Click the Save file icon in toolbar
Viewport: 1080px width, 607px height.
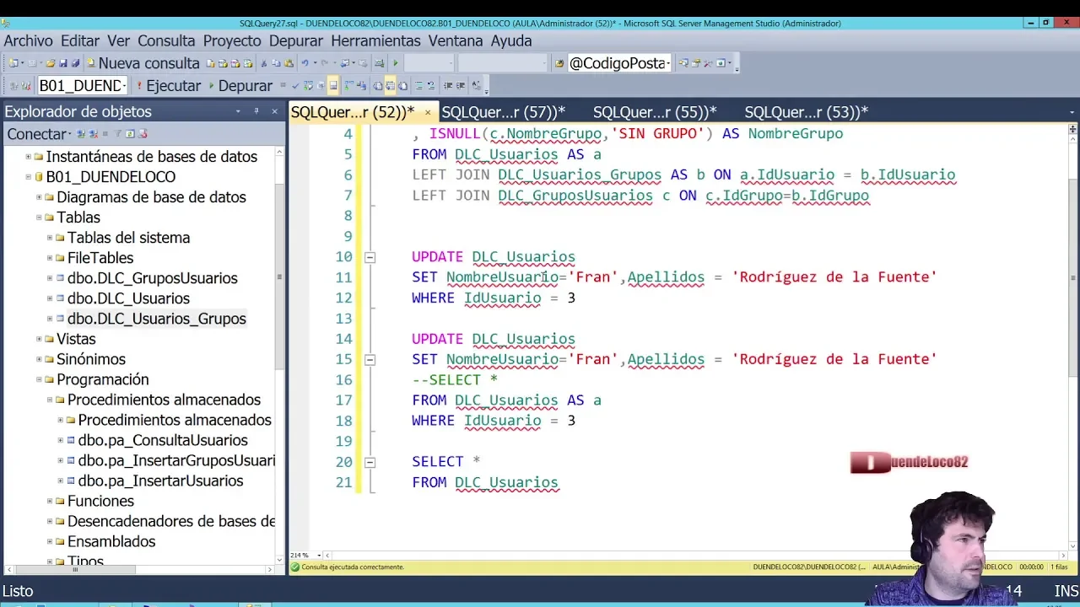pyautogui.click(x=63, y=63)
